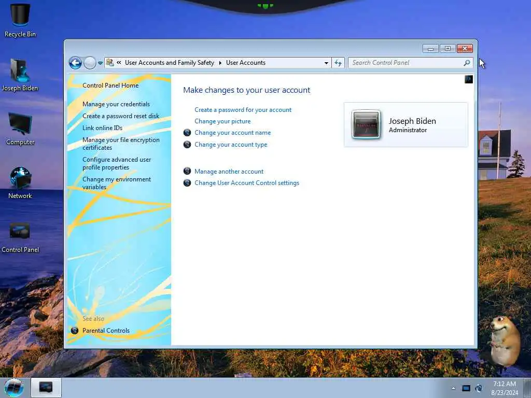Open Create a password reset disk

(x=121, y=116)
